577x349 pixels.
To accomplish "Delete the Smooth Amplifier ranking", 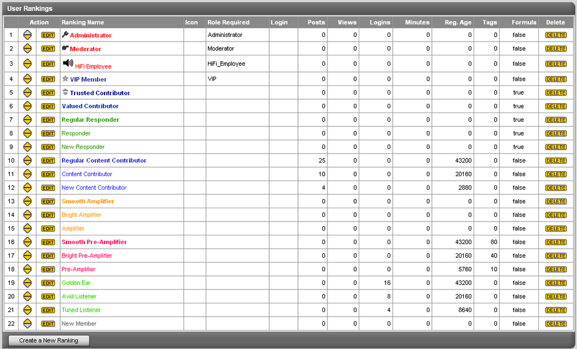I will tap(556, 202).
